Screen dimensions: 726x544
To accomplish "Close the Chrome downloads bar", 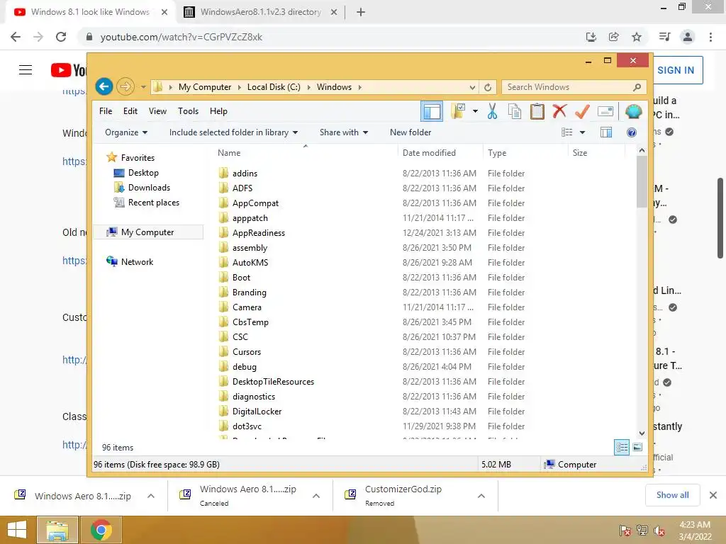I will coord(713,495).
